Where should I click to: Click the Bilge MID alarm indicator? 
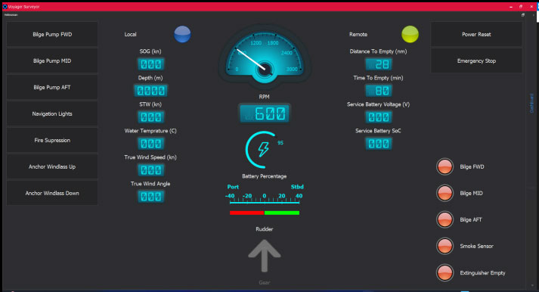445,194
